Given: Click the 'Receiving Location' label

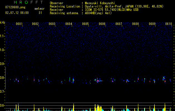Looking at the screenshot, I should point(65,6).
